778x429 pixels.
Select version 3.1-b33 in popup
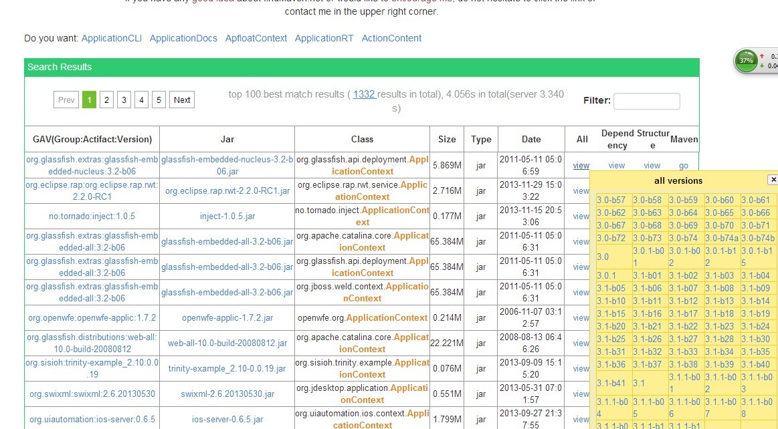pyautogui.click(x=683, y=351)
